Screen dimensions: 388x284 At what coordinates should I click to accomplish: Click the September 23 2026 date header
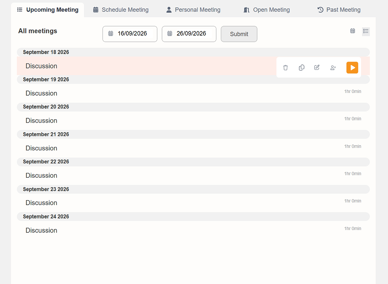(193, 189)
